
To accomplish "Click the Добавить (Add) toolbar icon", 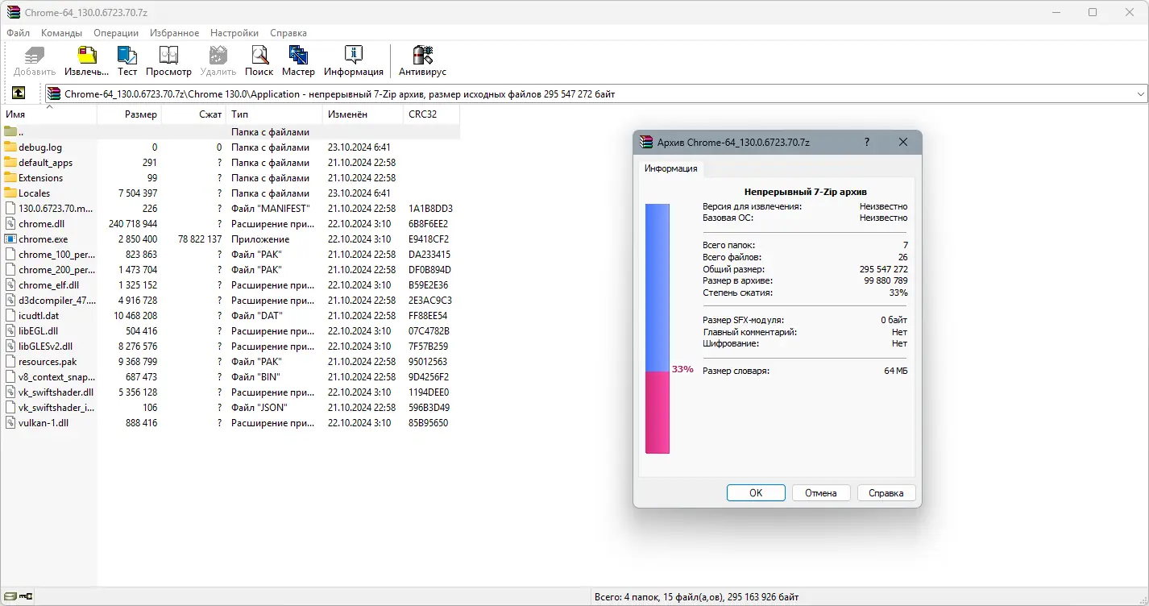I will click(x=33, y=56).
